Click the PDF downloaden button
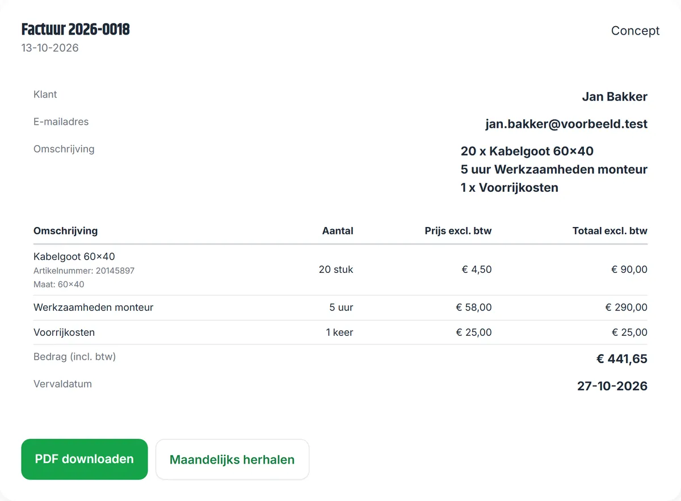Image resolution: width=681 pixels, height=501 pixels. click(85, 459)
